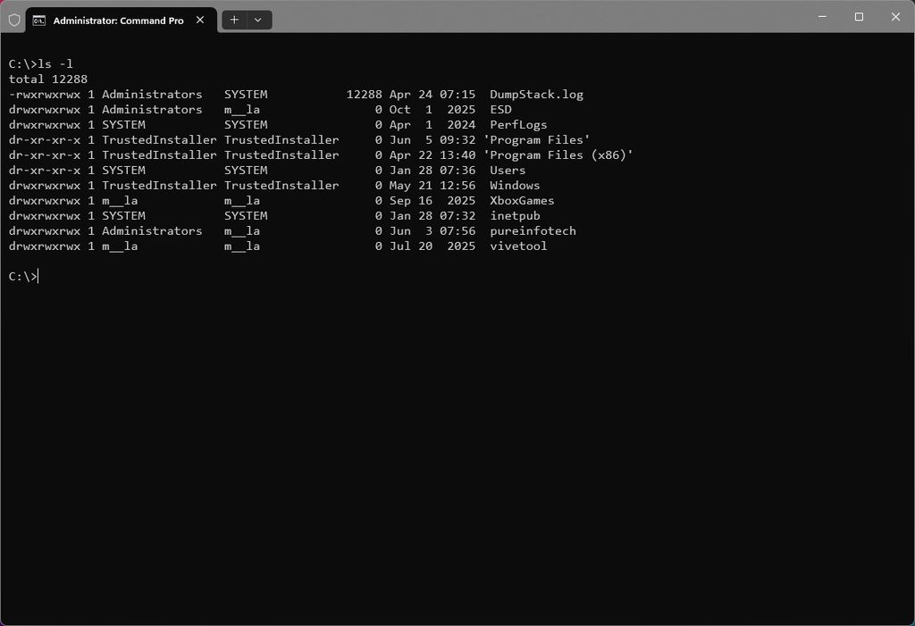Click the 'Apr 24 07:15' date of DumpStack.log
Screen dimensions: 915x626
[432, 95]
